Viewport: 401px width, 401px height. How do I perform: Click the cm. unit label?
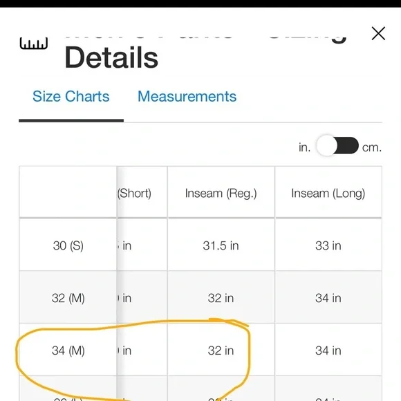click(x=372, y=147)
